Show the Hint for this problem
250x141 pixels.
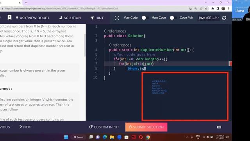[x=97, y=18]
